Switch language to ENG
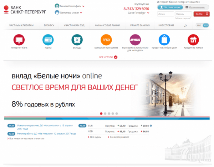Viewport: 214px width, 167px height. pyautogui.click(x=199, y=25)
